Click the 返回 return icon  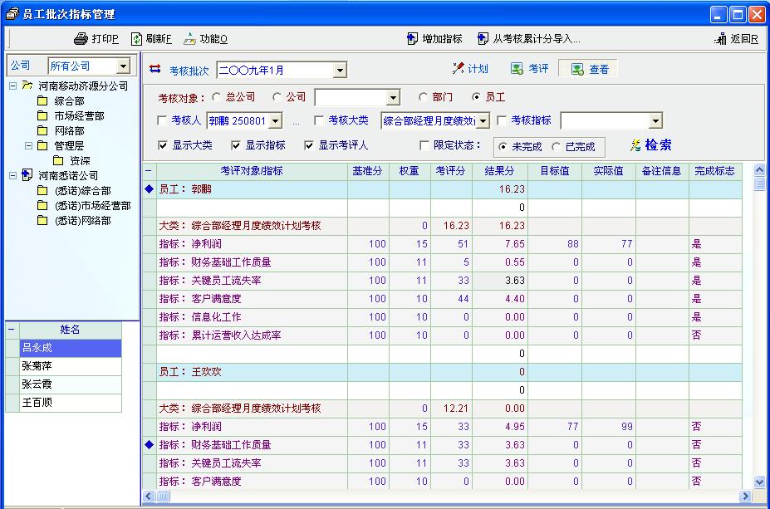point(720,39)
